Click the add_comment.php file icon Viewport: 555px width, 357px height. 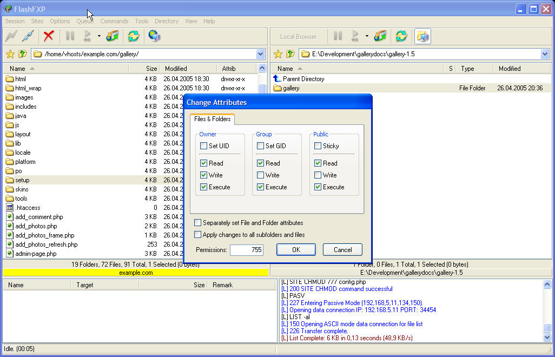(10, 217)
